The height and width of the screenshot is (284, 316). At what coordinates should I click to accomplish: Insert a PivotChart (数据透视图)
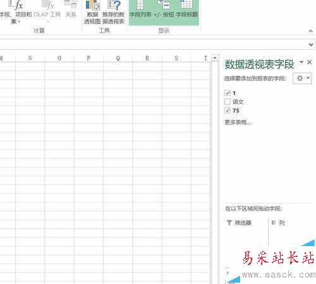click(x=92, y=12)
